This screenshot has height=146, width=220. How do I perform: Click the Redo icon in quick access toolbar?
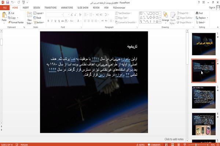click(x=19, y=3)
